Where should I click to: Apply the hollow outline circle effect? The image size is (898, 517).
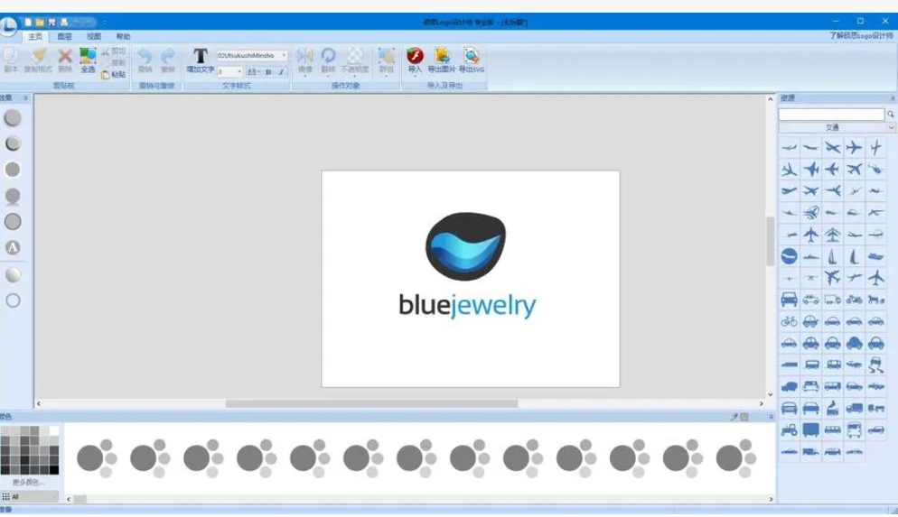13,300
